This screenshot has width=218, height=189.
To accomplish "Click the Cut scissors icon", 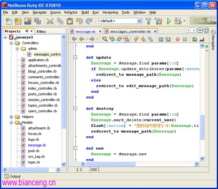I will click(x=50, y=21).
